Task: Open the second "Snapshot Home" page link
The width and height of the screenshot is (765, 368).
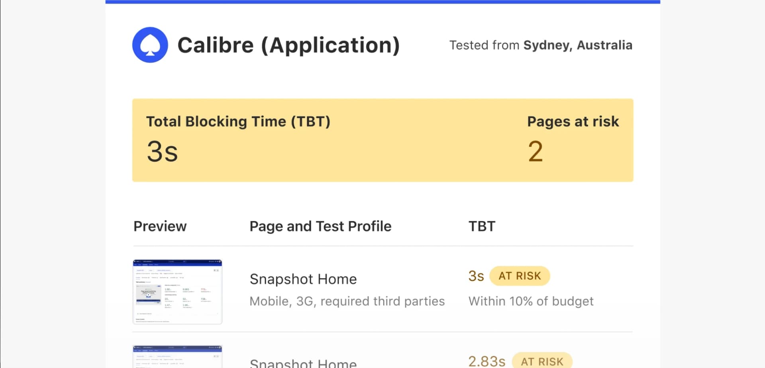Action: pos(303,363)
